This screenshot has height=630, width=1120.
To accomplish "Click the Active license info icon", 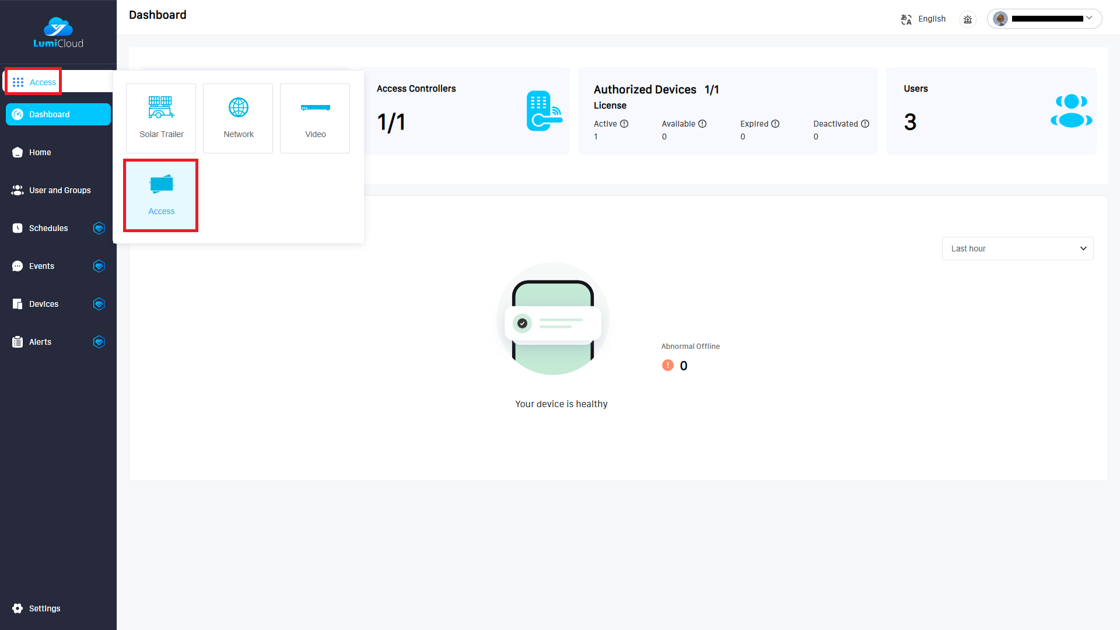I will (x=624, y=124).
